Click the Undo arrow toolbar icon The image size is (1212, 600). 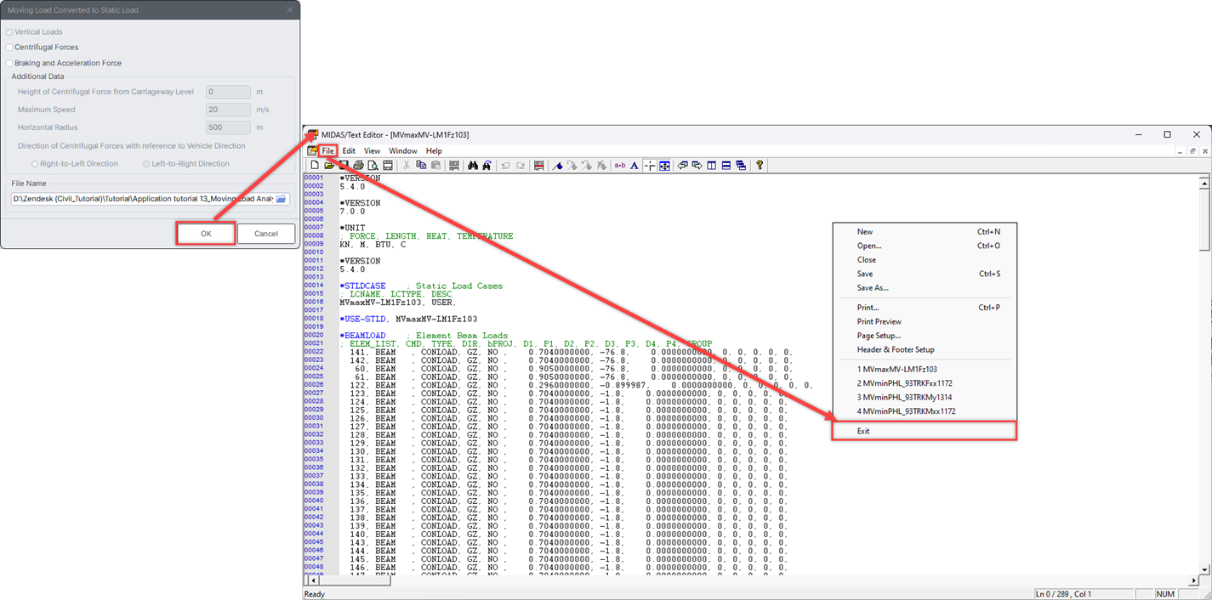click(506, 166)
